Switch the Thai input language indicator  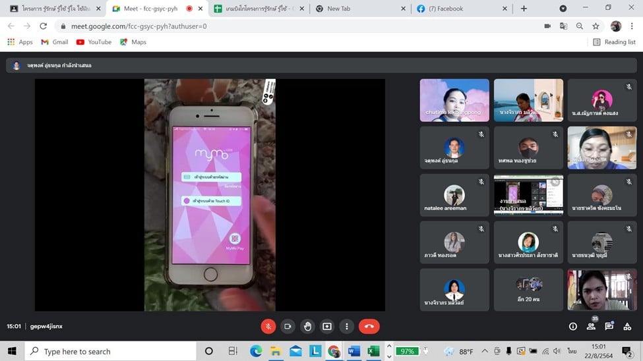pyautogui.click(x=572, y=351)
